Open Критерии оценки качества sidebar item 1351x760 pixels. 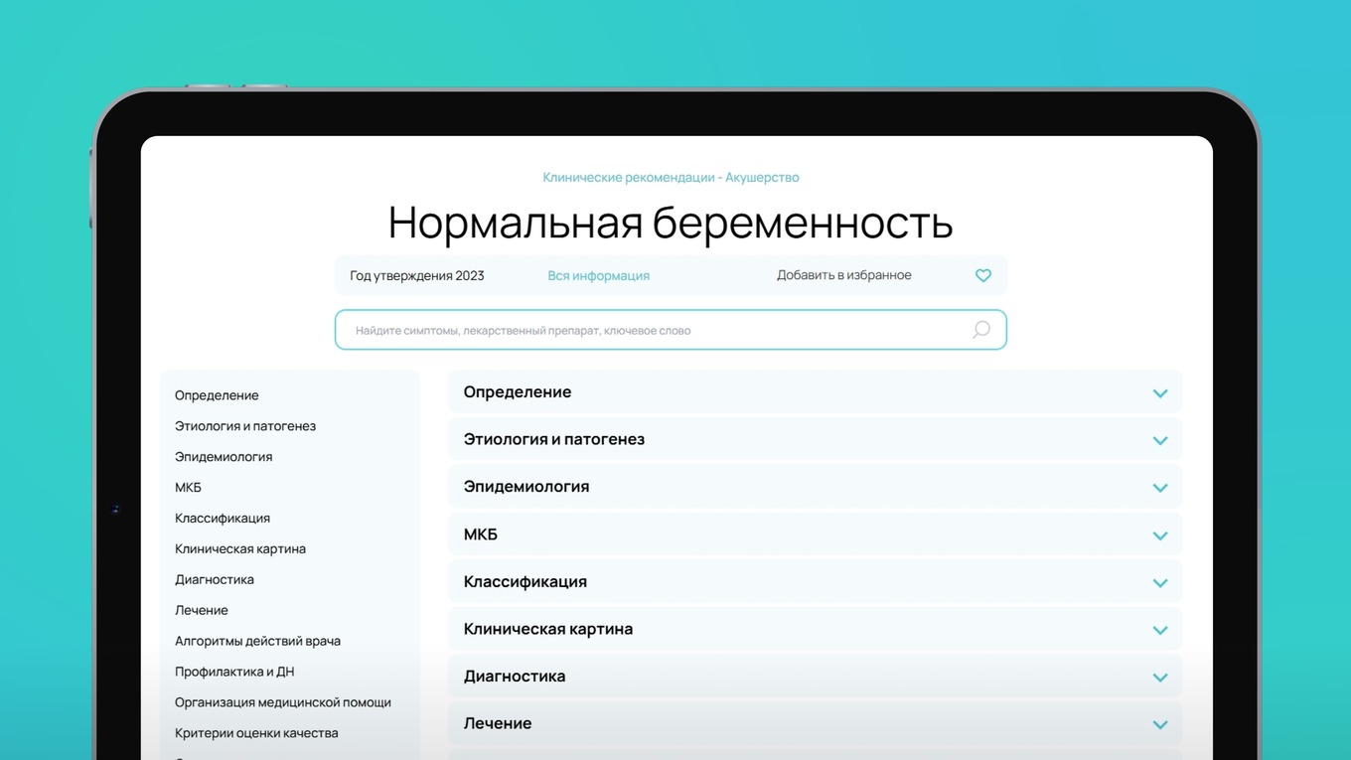pos(256,734)
